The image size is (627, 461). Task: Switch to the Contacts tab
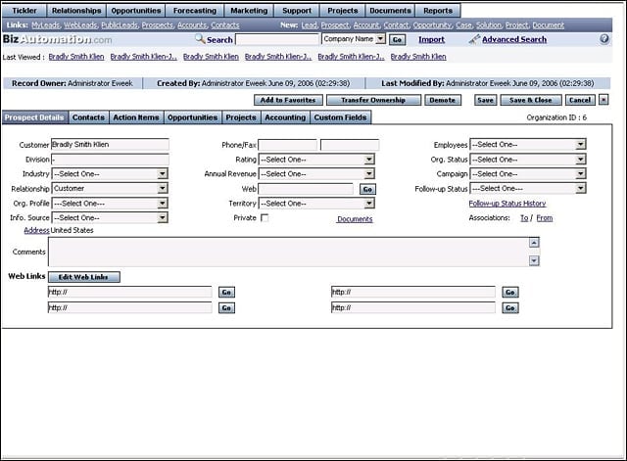88,117
